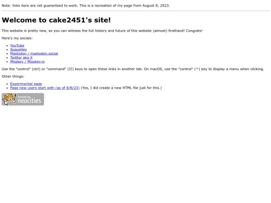Click the 'Here's my socials:' text
This screenshot has width=271, height=203.
(17, 38)
